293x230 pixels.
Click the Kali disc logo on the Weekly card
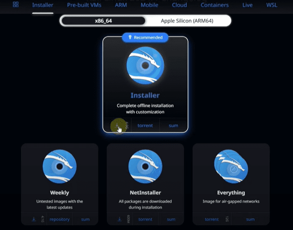(x=59, y=166)
